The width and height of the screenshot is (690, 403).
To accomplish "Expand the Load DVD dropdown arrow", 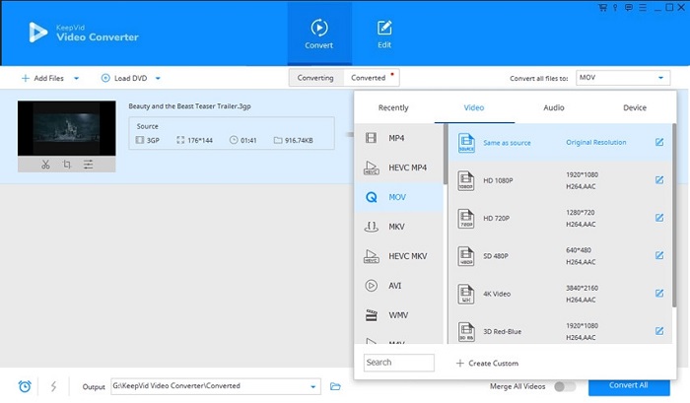I will pos(157,78).
